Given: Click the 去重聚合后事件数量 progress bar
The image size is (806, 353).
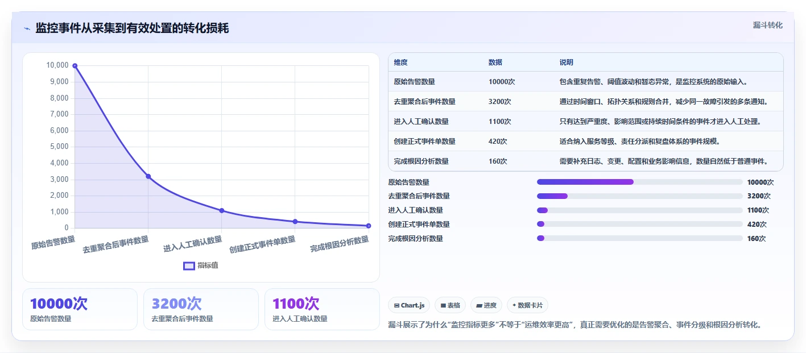Looking at the screenshot, I should 640,196.
